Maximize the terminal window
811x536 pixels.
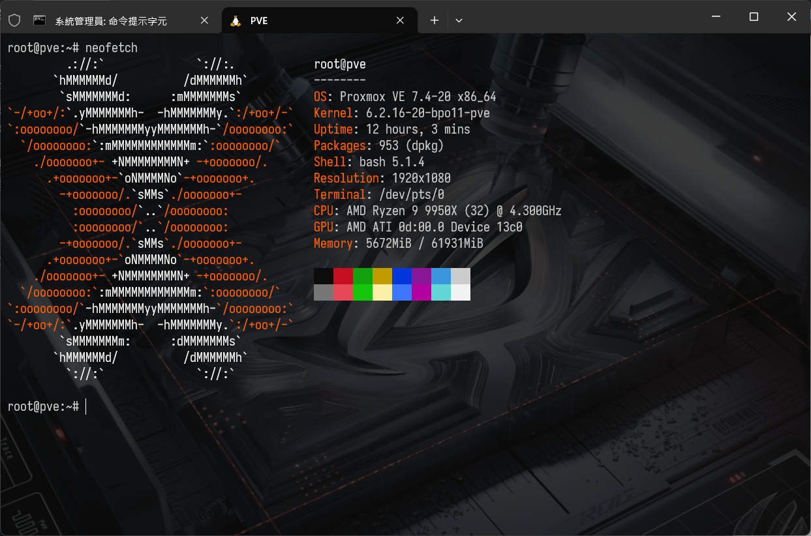coord(754,17)
